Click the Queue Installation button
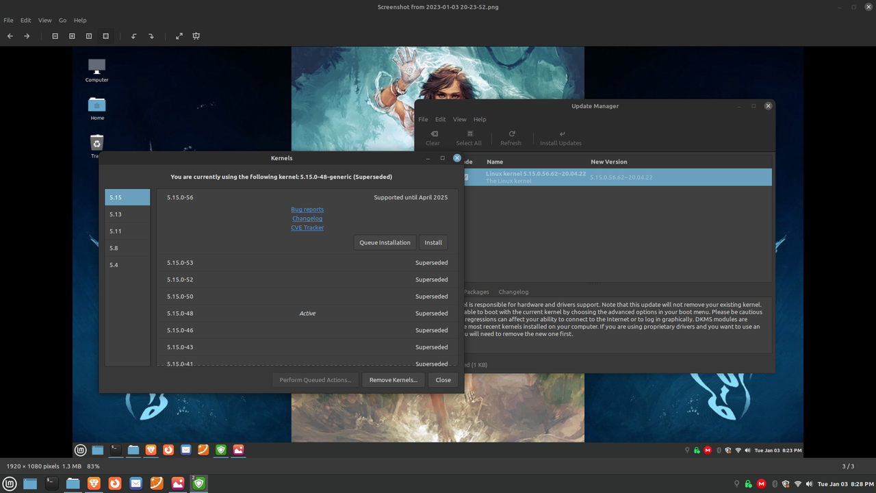Screen dimensions: 876x493 [384, 242]
